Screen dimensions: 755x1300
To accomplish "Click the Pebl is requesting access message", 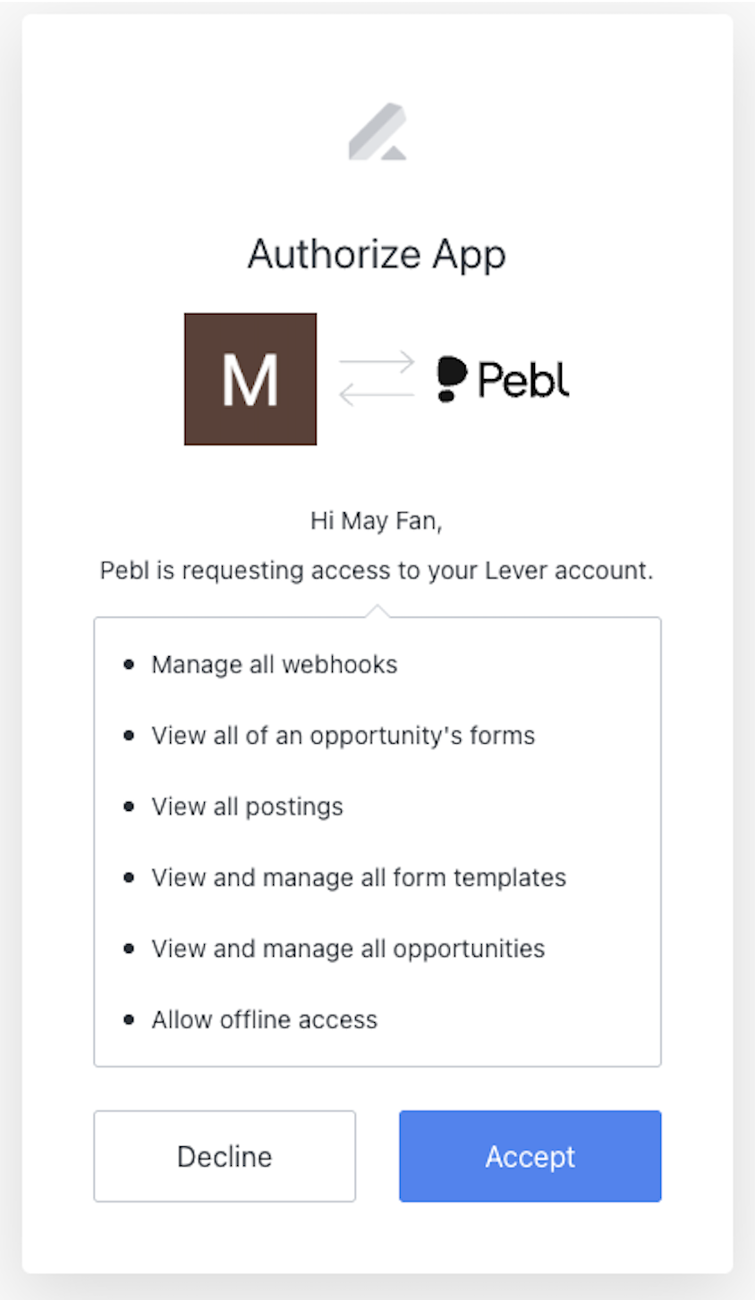I will tap(377, 570).
